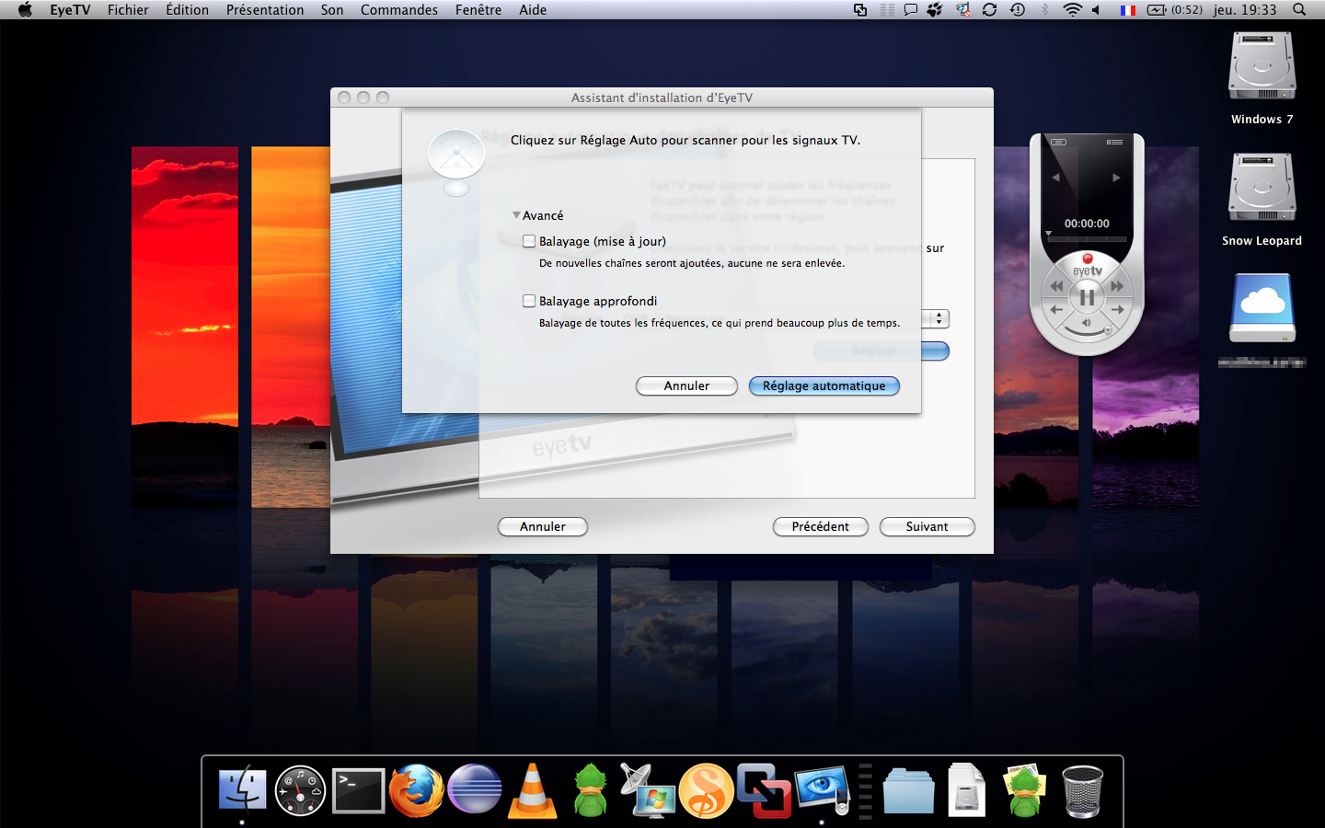Open the window icon at remote's top-left
The image size is (1325, 828).
1059,142
